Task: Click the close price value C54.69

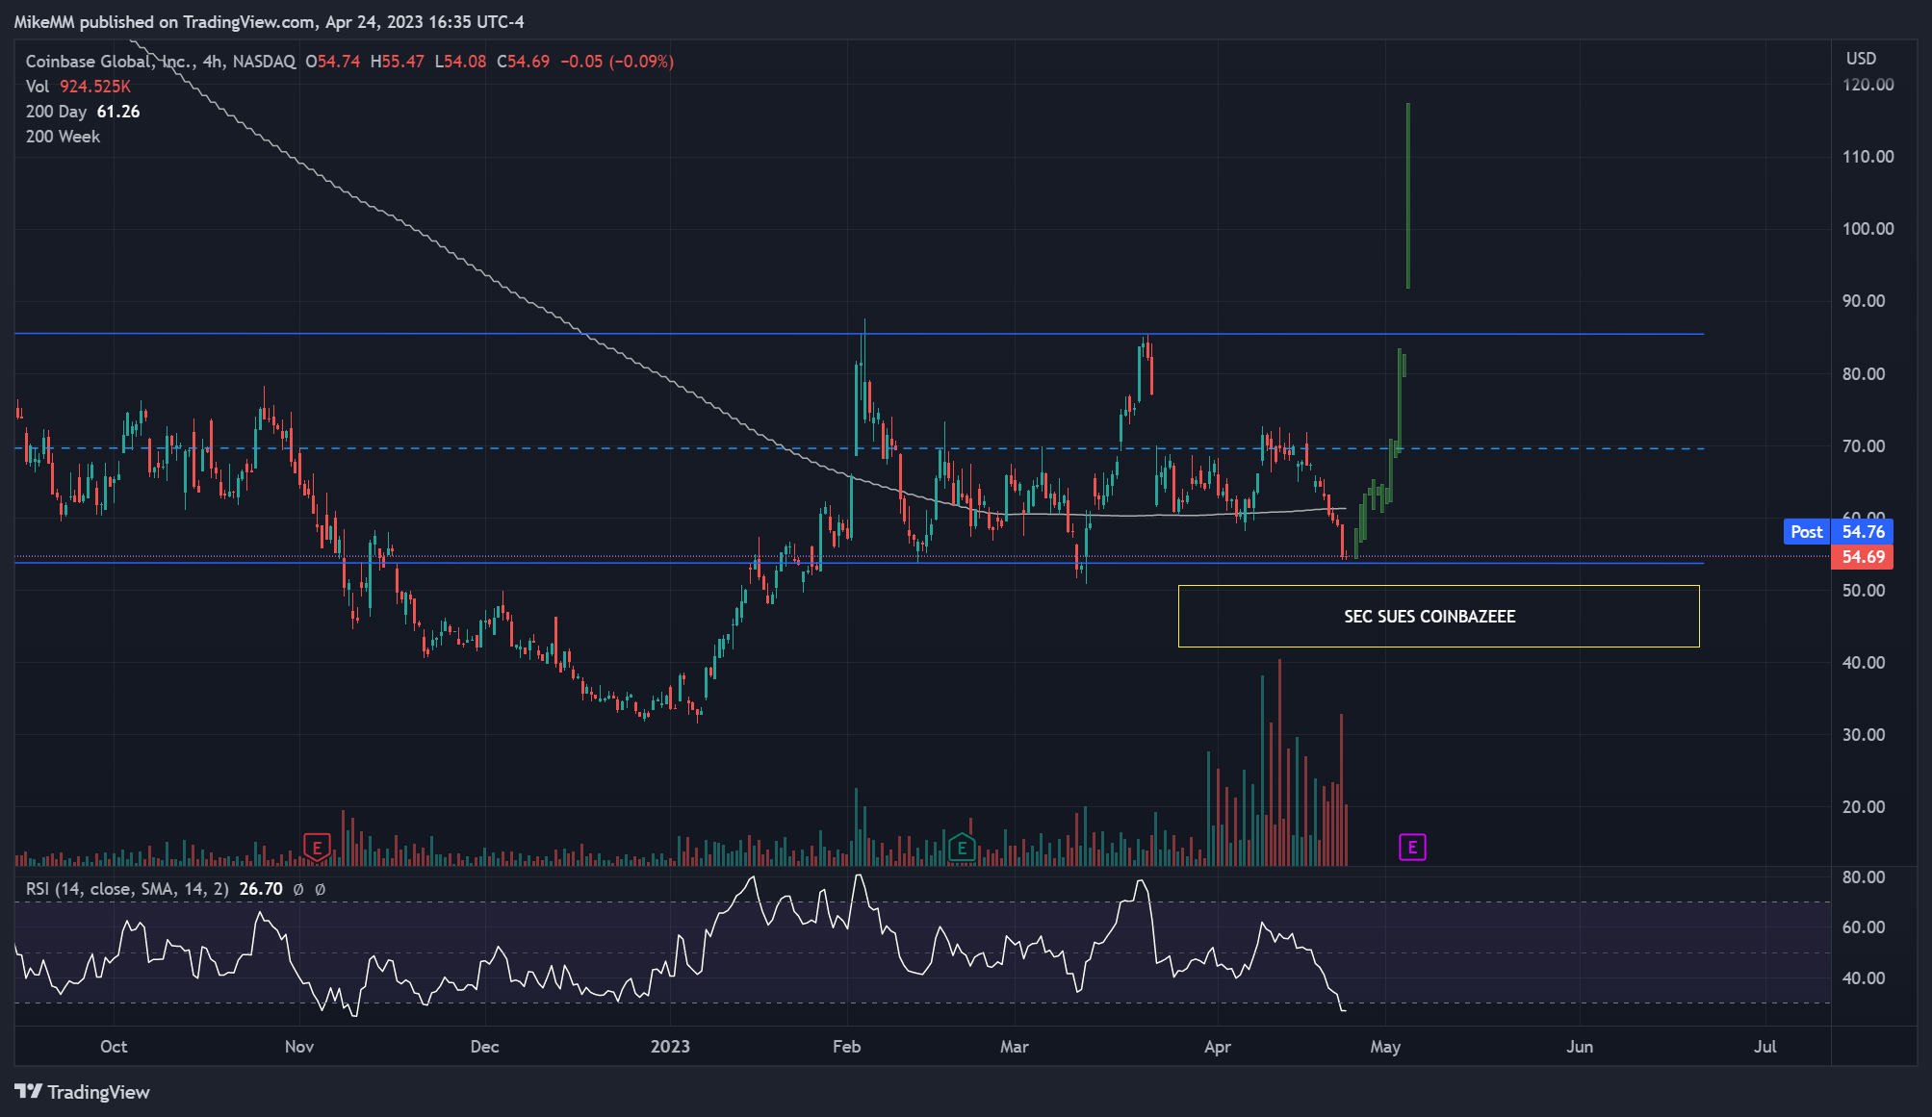Action: tap(524, 62)
